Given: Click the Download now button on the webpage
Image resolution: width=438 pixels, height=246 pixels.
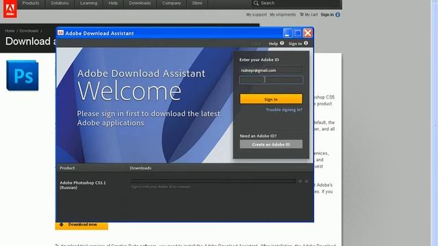Looking at the screenshot, I should point(81,225).
